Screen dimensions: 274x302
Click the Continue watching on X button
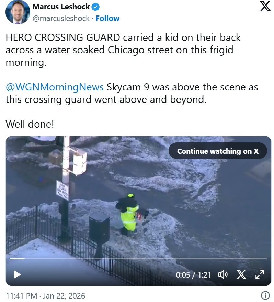(218, 151)
